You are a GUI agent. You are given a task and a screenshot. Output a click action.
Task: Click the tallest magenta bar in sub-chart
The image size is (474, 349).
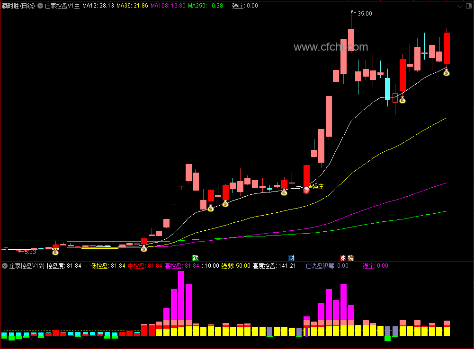click(x=181, y=296)
